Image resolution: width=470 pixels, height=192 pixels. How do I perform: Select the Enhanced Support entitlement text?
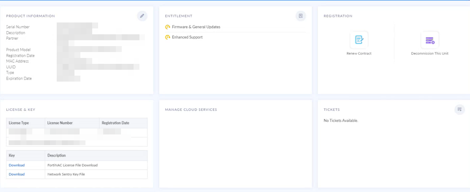(187, 37)
